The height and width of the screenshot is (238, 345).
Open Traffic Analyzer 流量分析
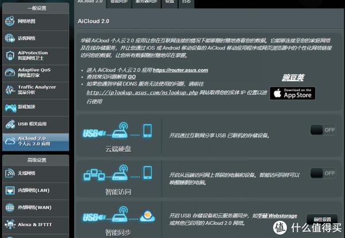34,90
